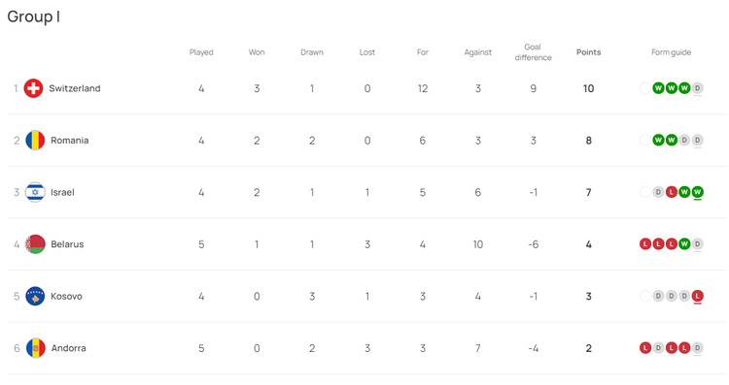Click the Switzerland flag icon
Image resolution: width=729 pixels, height=385 pixels.
click(x=33, y=88)
